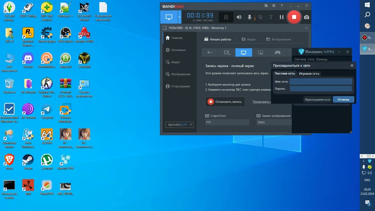The width and height of the screenshot is (375, 211).
Task: Close the Присоединиться к сети dialog
Action: coord(352,66)
